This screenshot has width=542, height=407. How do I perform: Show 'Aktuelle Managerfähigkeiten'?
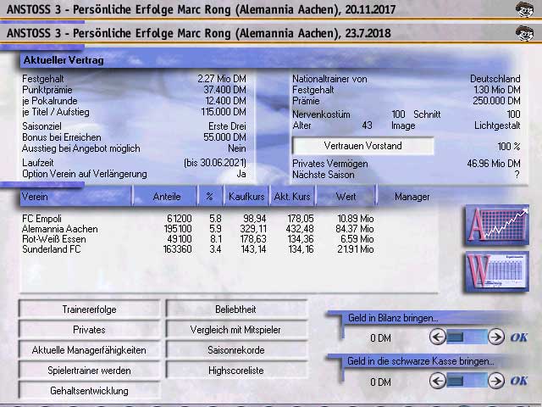89,349
